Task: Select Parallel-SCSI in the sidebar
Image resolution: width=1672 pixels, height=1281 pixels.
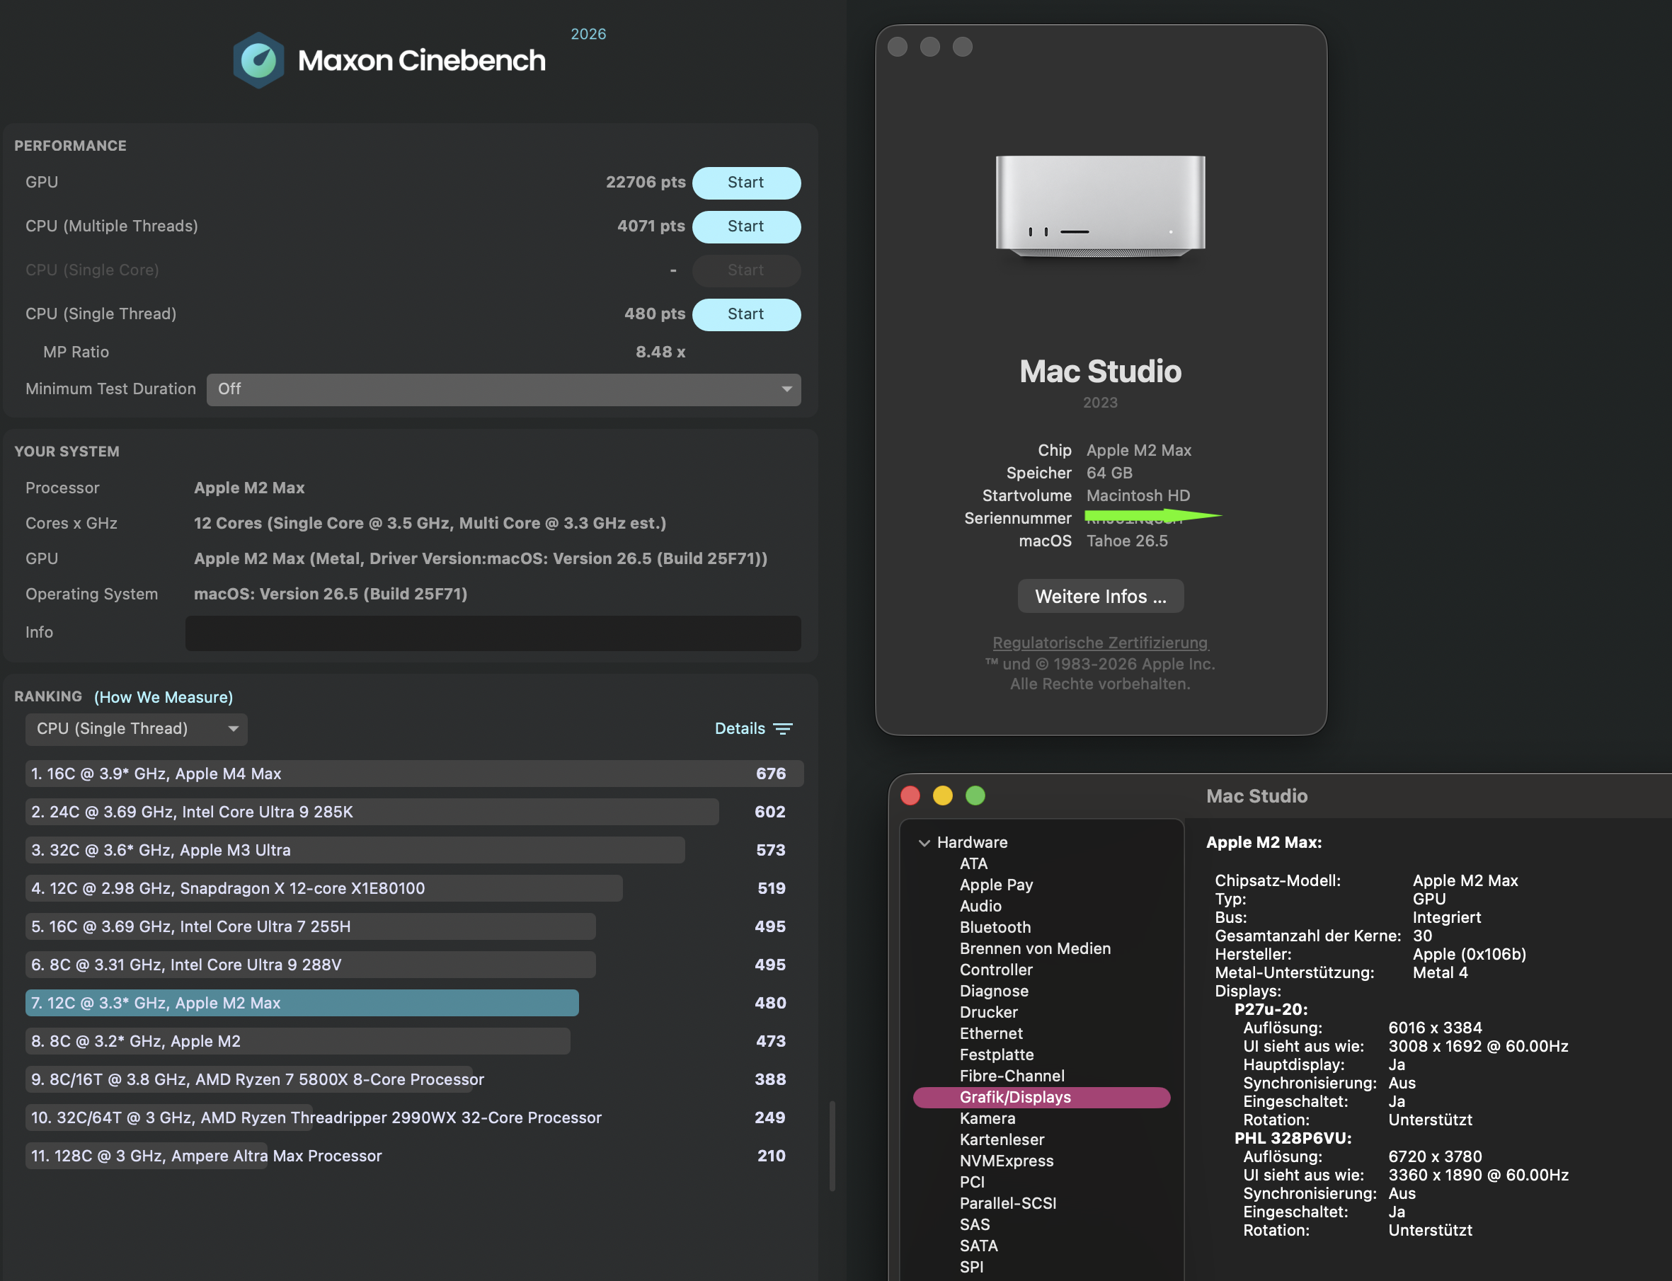Action: (1008, 1204)
